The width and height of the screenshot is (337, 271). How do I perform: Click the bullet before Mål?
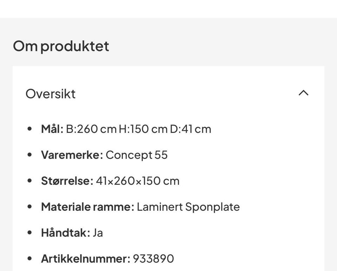[x=29, y=129]
